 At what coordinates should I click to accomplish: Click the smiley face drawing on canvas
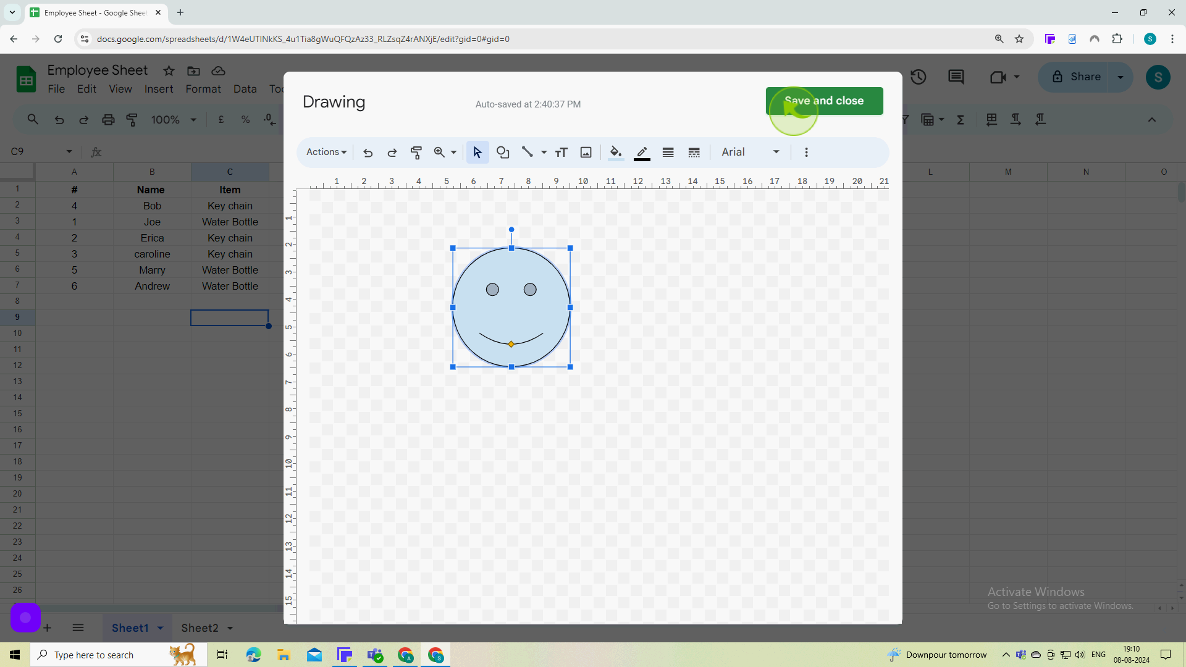point(511,307)
